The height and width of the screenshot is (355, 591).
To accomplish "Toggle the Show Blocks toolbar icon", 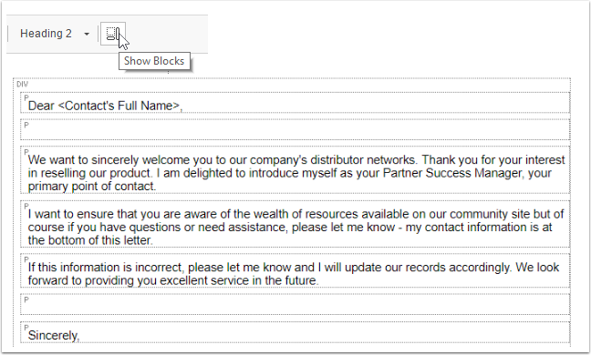I will [x=113, y=34].
